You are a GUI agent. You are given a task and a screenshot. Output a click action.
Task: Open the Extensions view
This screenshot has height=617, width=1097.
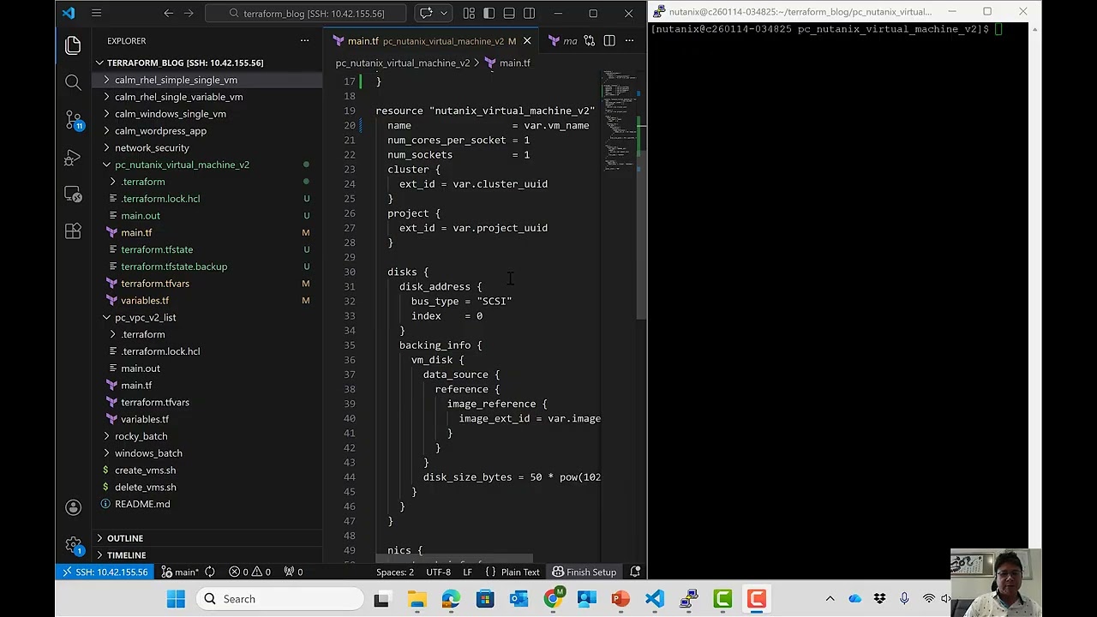(73, 231)
